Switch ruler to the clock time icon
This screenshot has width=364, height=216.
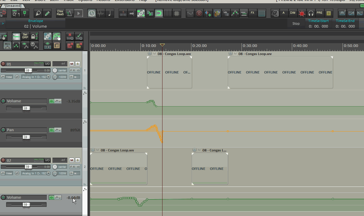point(92,13)
